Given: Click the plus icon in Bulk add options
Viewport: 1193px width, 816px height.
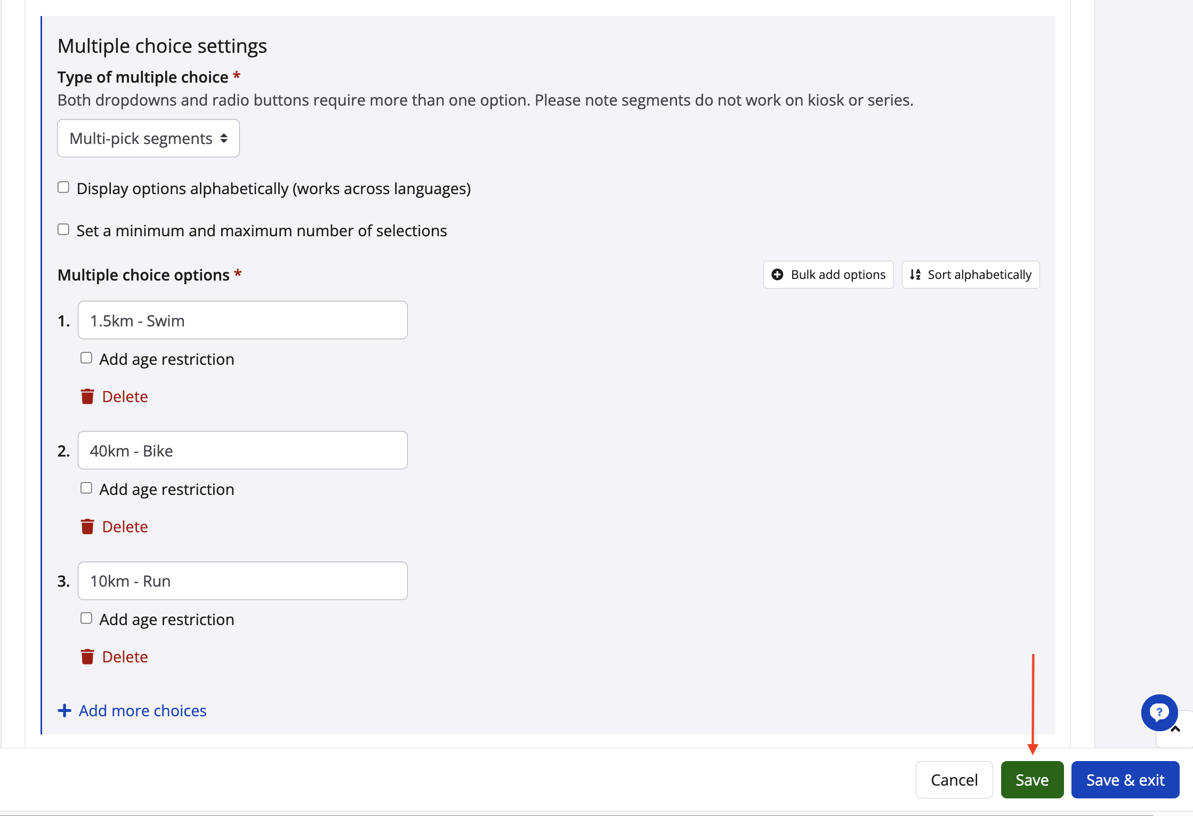Looking at the screenshot, I should coord(778,275).
